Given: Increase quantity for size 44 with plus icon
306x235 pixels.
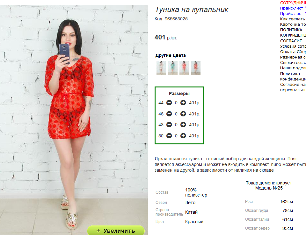Looking at the screenshot, I should coord(183,103).
